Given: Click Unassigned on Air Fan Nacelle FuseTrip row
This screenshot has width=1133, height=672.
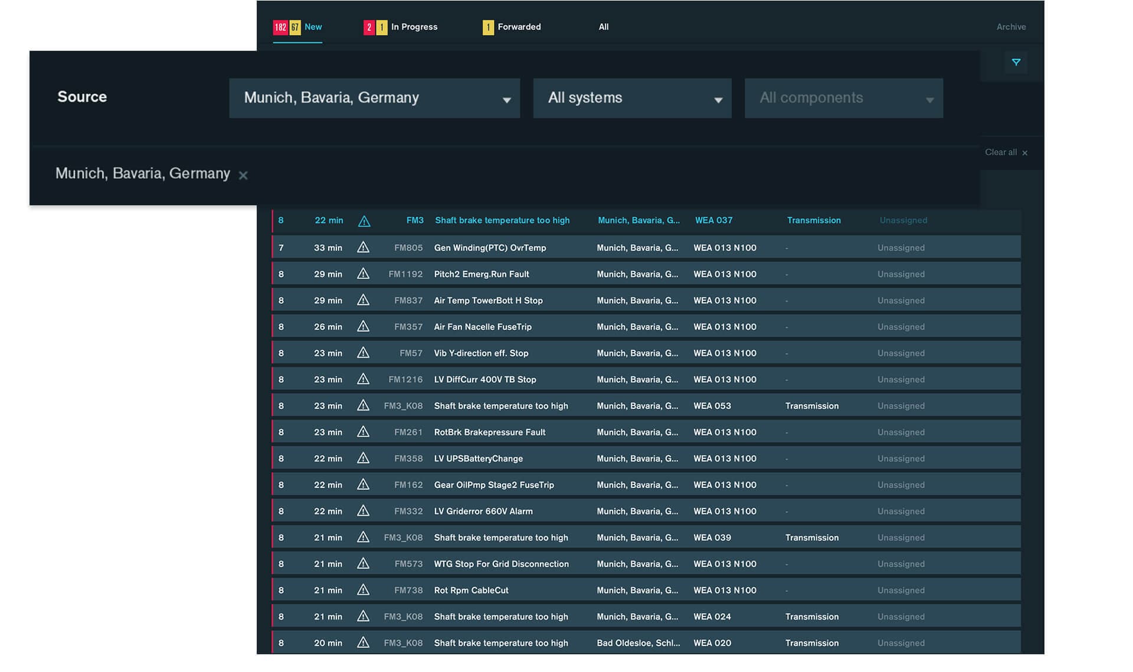Looking at the screenshot, I should [x=900, y=327].
